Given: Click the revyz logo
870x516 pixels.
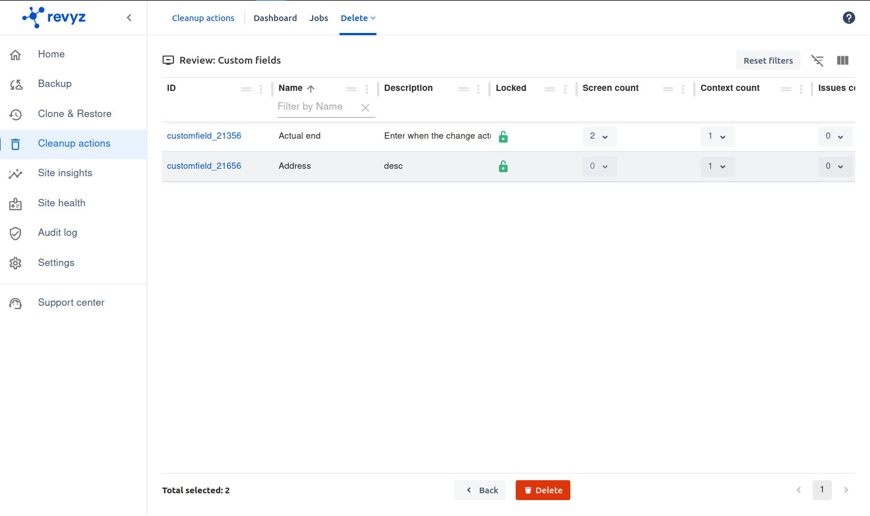Looking at the screenshot, I should [54, 17].
